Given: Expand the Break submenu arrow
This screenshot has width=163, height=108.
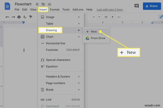Looking at the screenshot, I should click(79, 90).
